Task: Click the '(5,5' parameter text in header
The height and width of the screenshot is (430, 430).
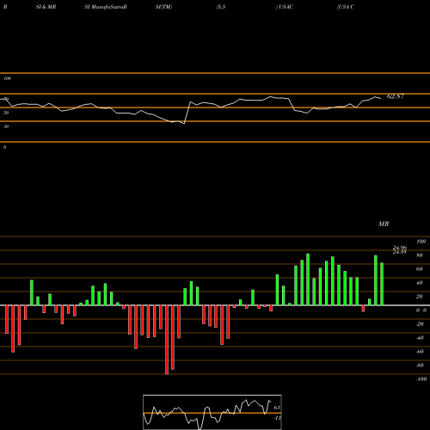Action: point(221,7)
